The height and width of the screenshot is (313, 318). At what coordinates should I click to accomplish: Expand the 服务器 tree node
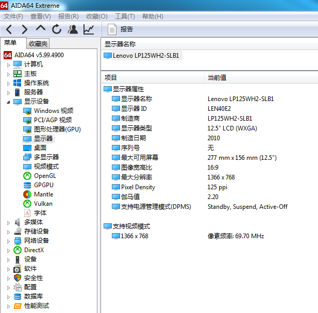pos(8,93)
